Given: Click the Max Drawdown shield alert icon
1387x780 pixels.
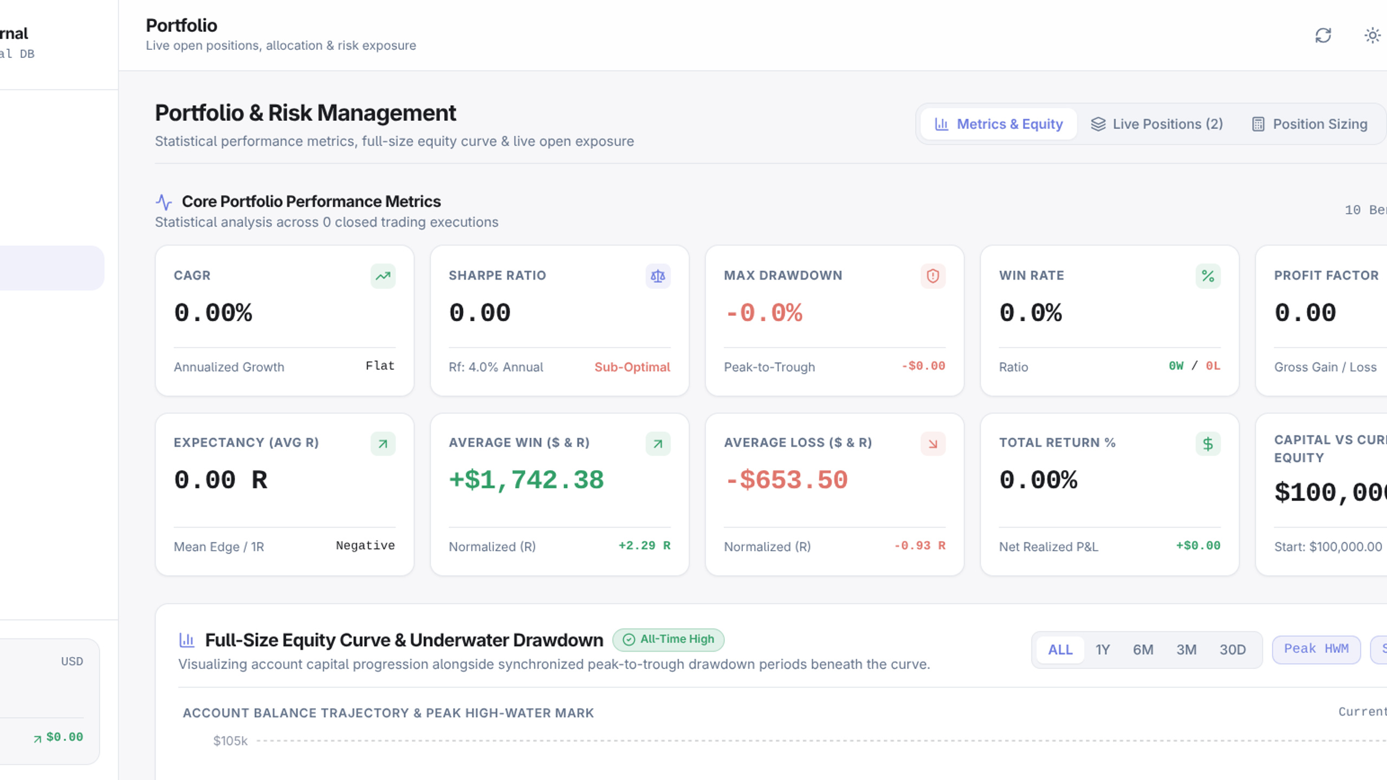Looking at the screenshot, I should [933, 276].
